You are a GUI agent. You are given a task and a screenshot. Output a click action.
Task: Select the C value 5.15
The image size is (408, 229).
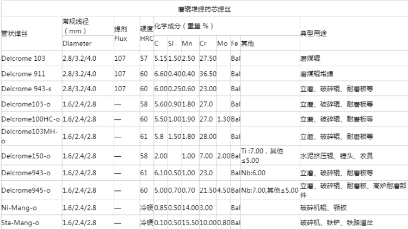coord(161,59)
